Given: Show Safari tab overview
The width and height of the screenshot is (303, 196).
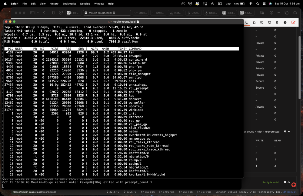Looking at the screenshot, I should [286, 13].
